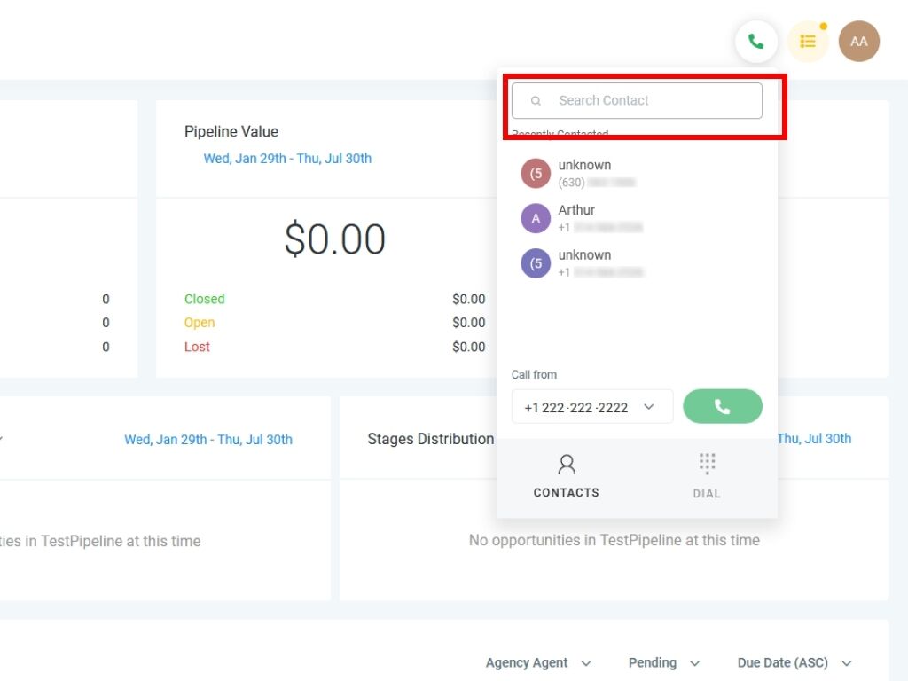This screenshot has height=681, width=908.
Task: Open the yellow task list icon
Action: pos(808,42)
